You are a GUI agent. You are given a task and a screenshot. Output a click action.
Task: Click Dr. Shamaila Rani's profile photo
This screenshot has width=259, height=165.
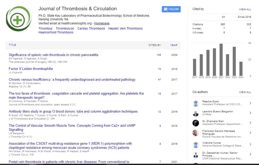pos(196,123)
